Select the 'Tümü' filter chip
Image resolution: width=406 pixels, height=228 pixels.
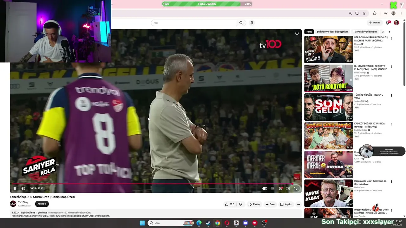click(309, 32)
